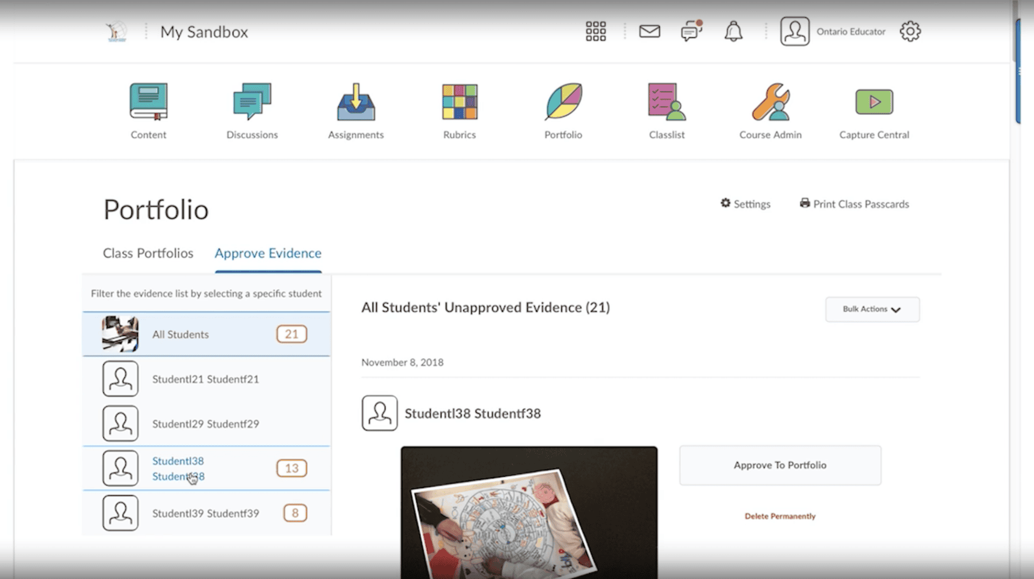This screenshot has width=1034, height=579.
Task: View the notification bell alerts
Action: click(733, 31)
